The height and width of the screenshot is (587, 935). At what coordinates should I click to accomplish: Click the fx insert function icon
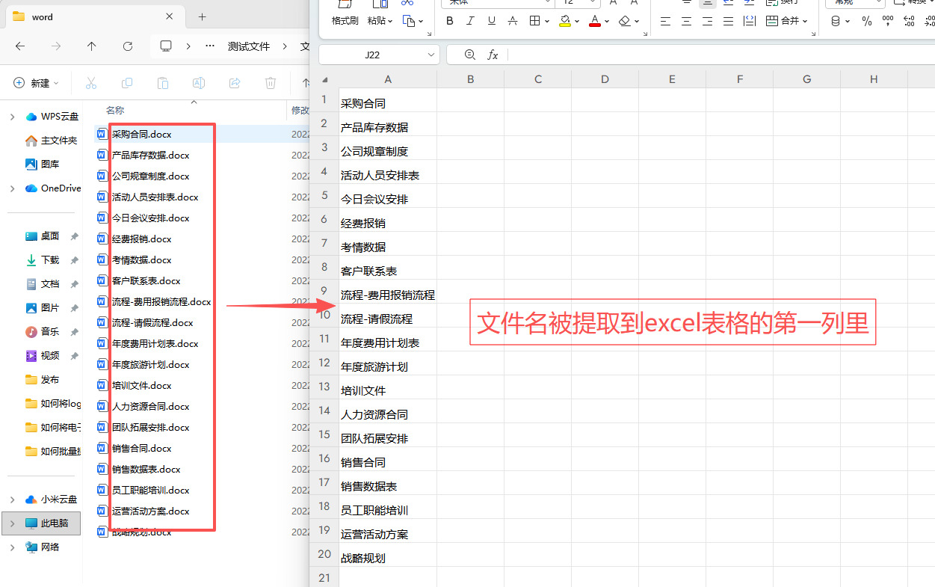tap(493, 55)
